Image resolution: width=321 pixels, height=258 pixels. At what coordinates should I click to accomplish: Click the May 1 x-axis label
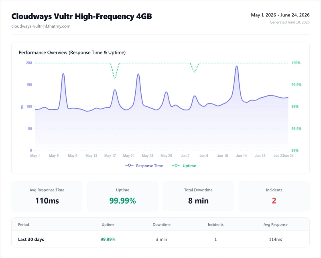click(x=35, y=156)
